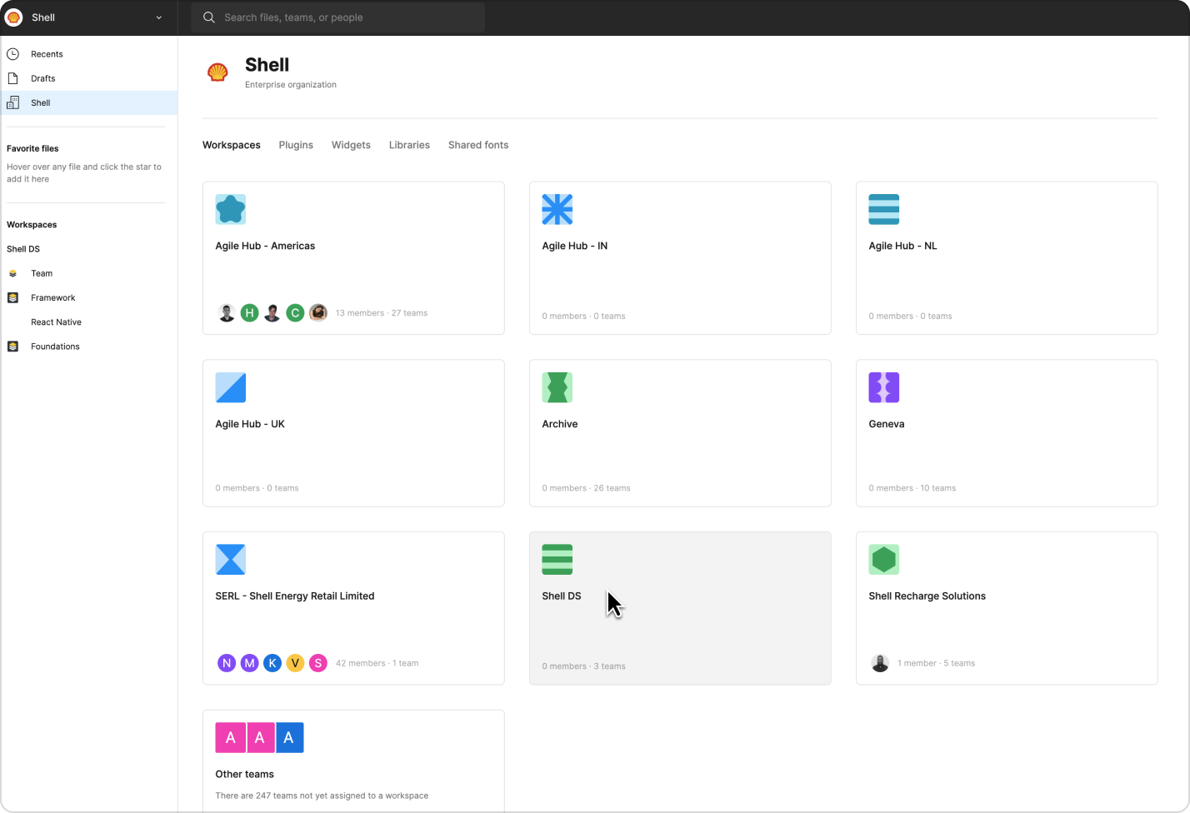The width and height of the screenshot is (1190, 813).
Task: Click the large Shell pecten logo in header
Action: click(217, 72)
